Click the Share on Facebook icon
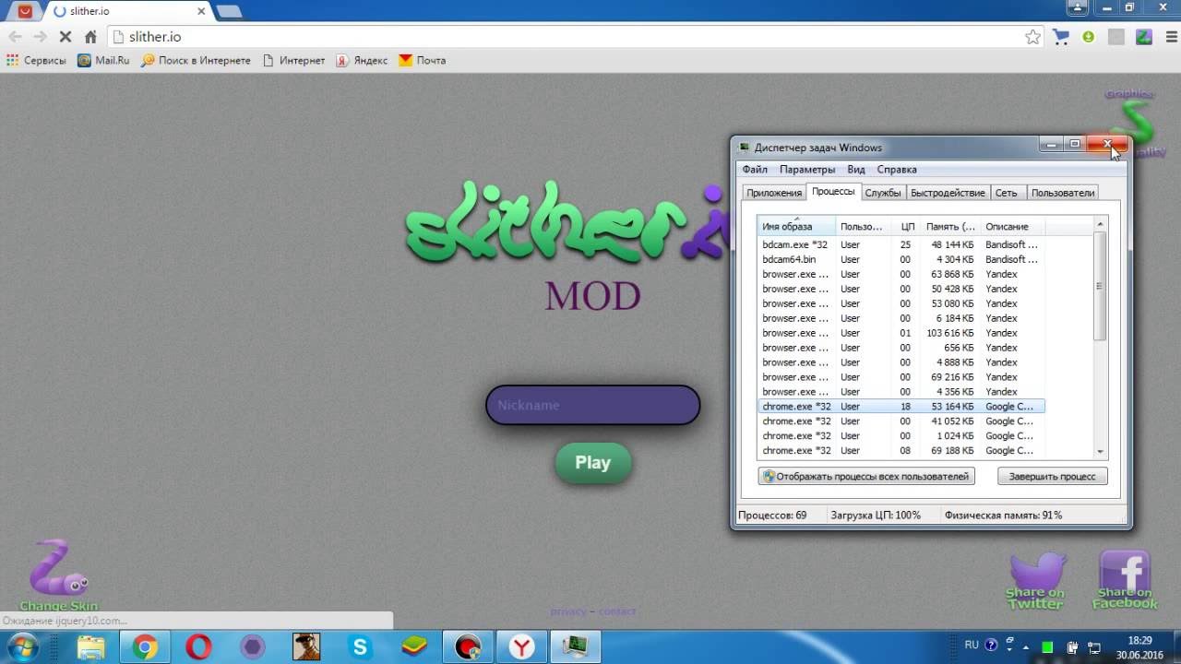The height and width of the screenshot is (664, 1181). [x=1125, y=581]
